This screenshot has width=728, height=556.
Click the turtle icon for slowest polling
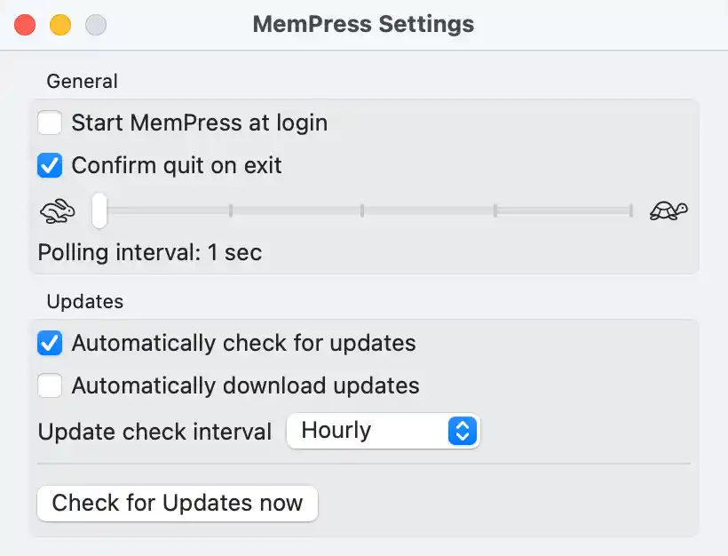(x=669, y=210)
